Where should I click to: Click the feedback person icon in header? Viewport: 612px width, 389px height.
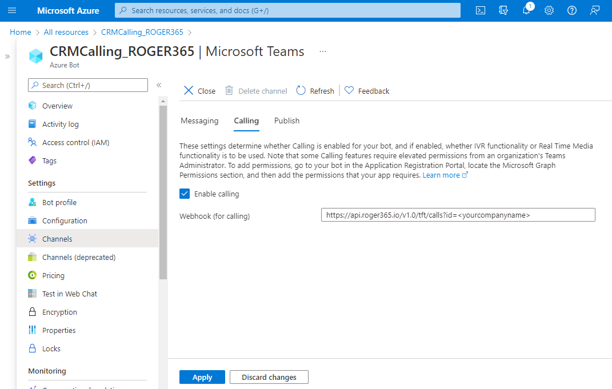[x=595, y=10]
